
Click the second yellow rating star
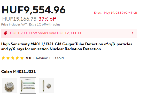8,58
